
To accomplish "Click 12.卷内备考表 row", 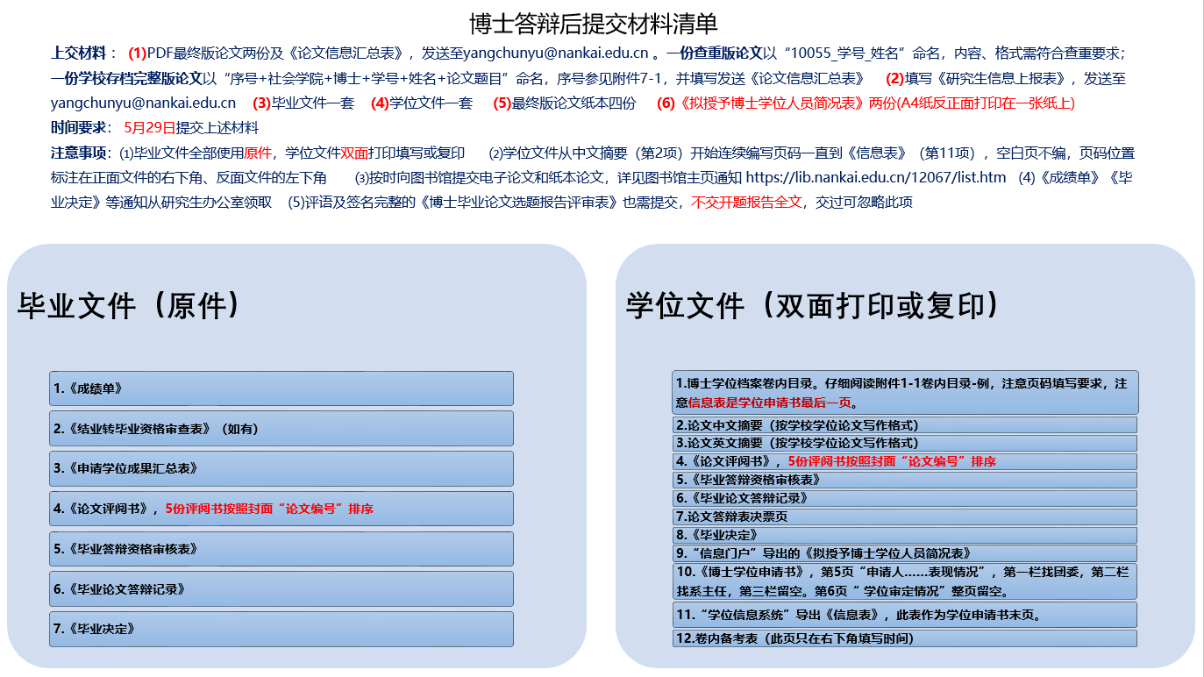I will (904, 638).
